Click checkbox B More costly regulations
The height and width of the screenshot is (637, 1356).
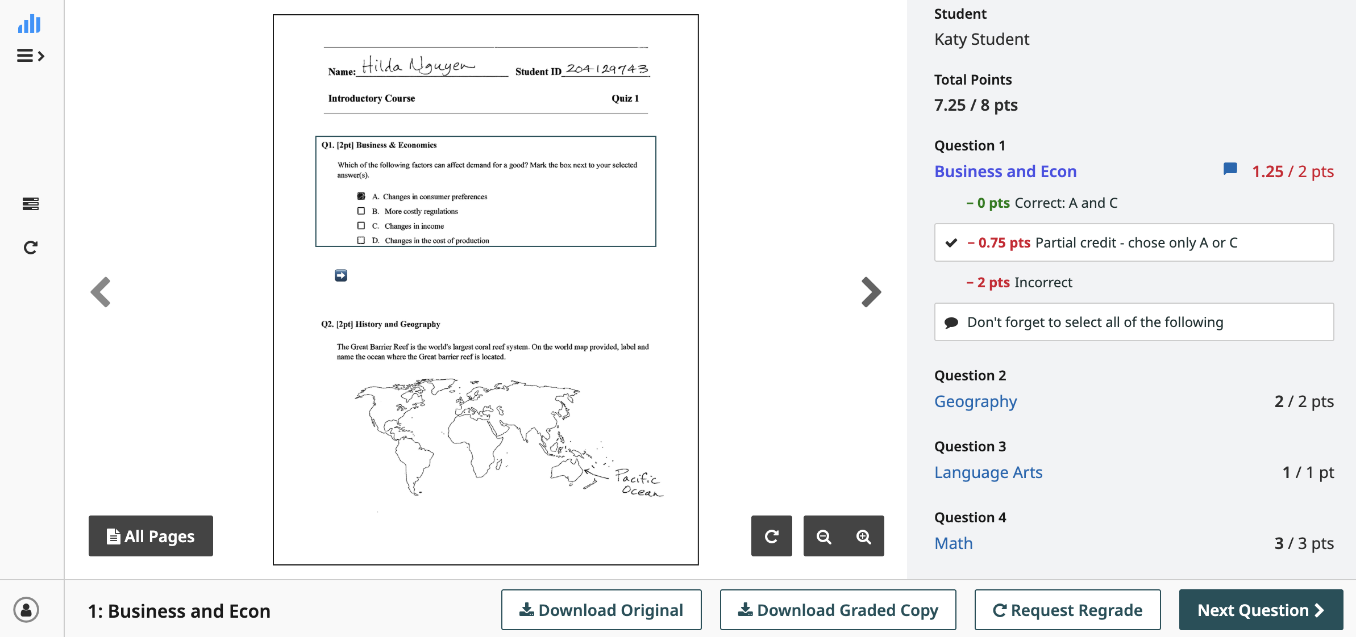click(x=361, y=211)
